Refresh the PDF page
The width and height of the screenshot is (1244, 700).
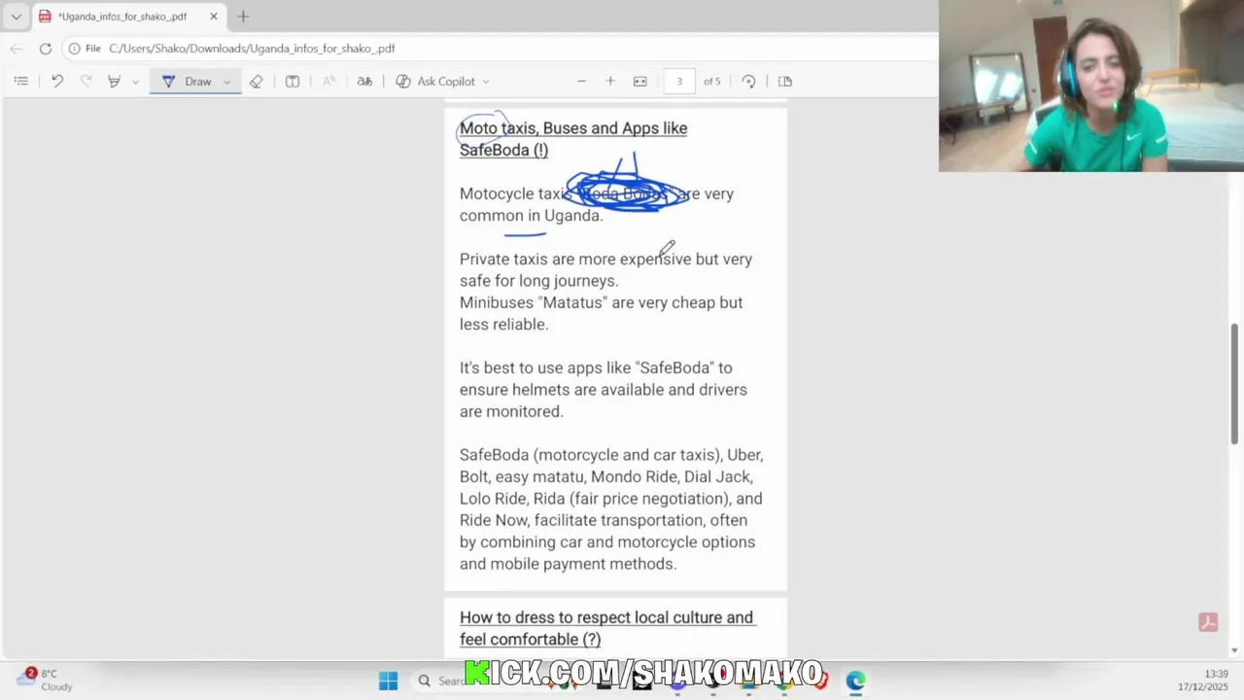click(45, 49)
